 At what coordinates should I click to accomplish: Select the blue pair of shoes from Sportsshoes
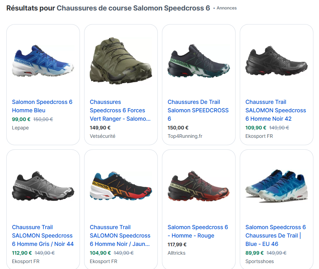(277, 186)
